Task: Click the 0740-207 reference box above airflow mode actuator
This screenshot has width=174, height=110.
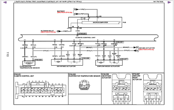Action: click(124, 59)
